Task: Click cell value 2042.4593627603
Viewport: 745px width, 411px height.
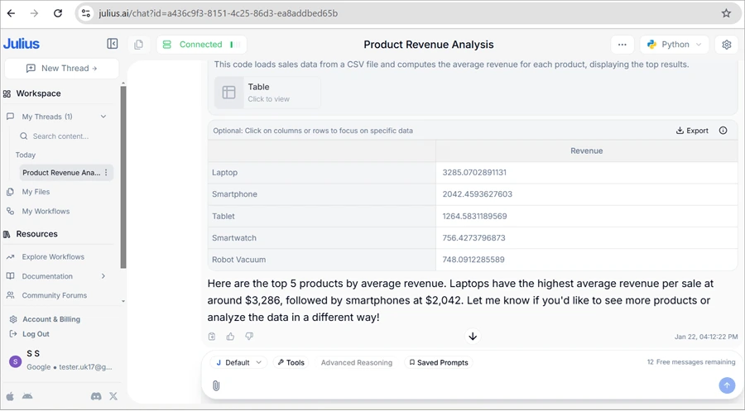Action: click(477, 194)
